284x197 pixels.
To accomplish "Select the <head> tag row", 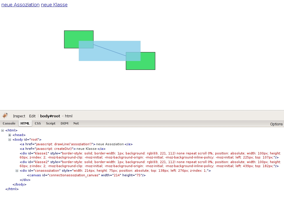I will [x=19, y=135].
